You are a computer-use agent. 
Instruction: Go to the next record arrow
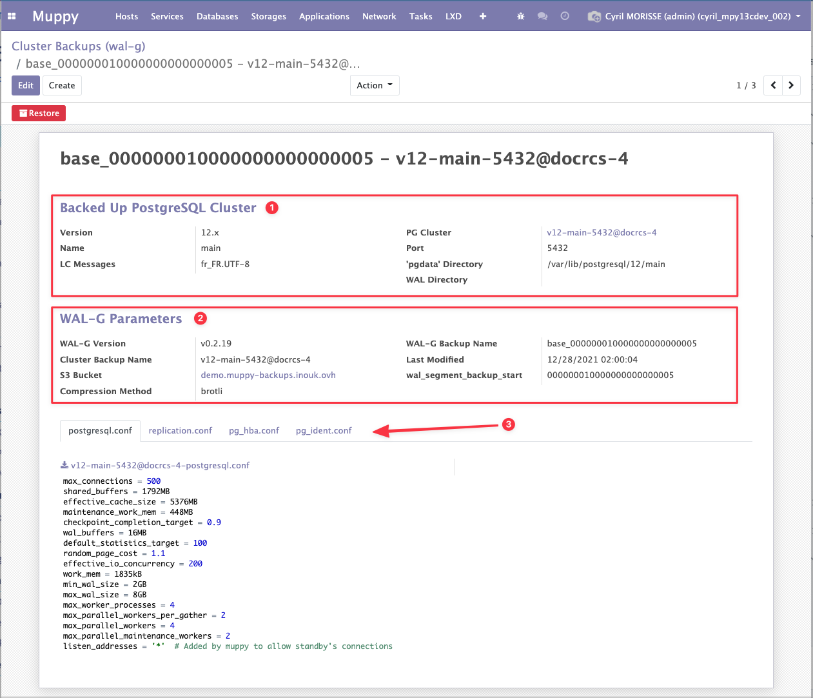[791, 85]
